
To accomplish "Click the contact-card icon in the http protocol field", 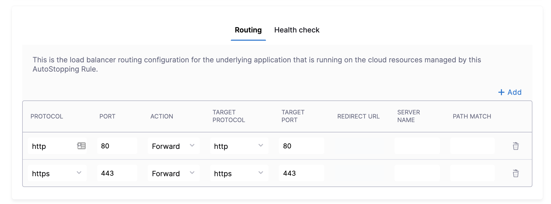I will (x=81, y=146).
